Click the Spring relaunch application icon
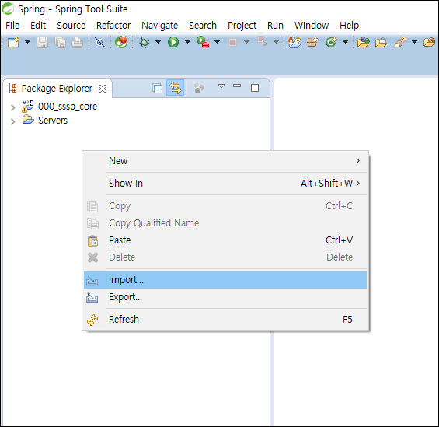The width and height of the screenshot is (439, 427). (121, 42)
